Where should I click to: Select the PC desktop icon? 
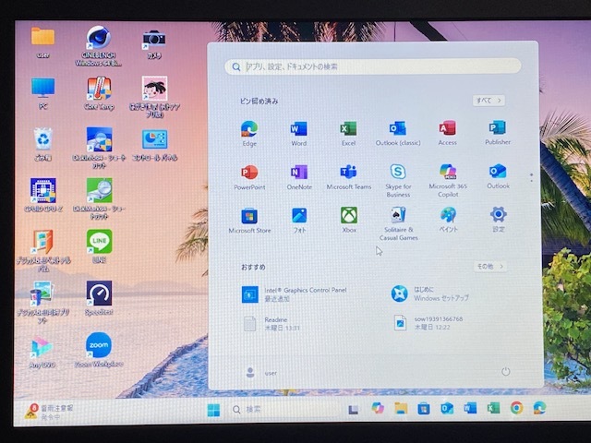[x=43, y=93]
